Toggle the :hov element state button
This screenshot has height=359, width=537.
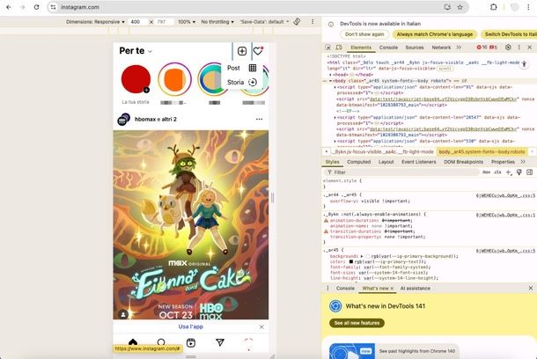pos(485,172)
